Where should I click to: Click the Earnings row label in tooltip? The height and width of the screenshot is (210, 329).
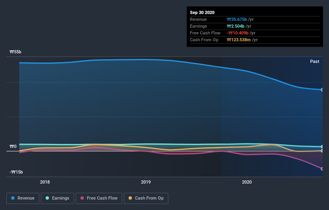(198, 26)
